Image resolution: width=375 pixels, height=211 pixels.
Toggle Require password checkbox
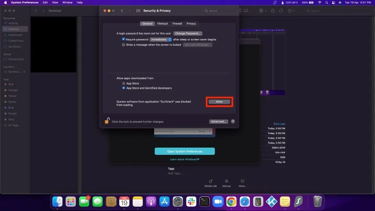click(123, 39)
